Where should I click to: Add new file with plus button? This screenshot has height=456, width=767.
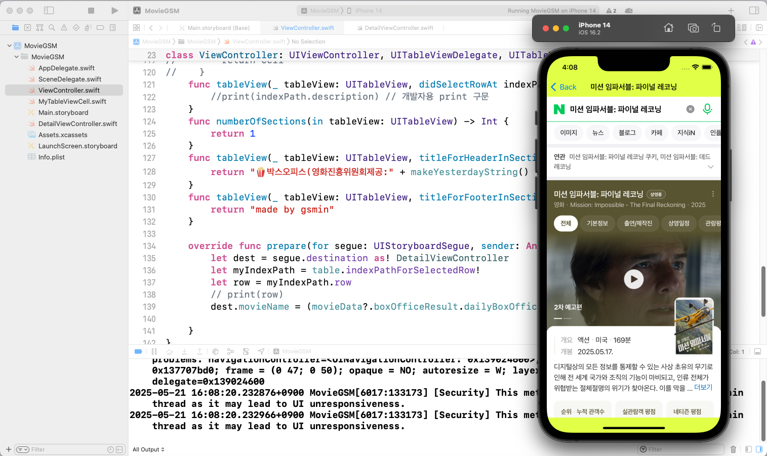9,449
